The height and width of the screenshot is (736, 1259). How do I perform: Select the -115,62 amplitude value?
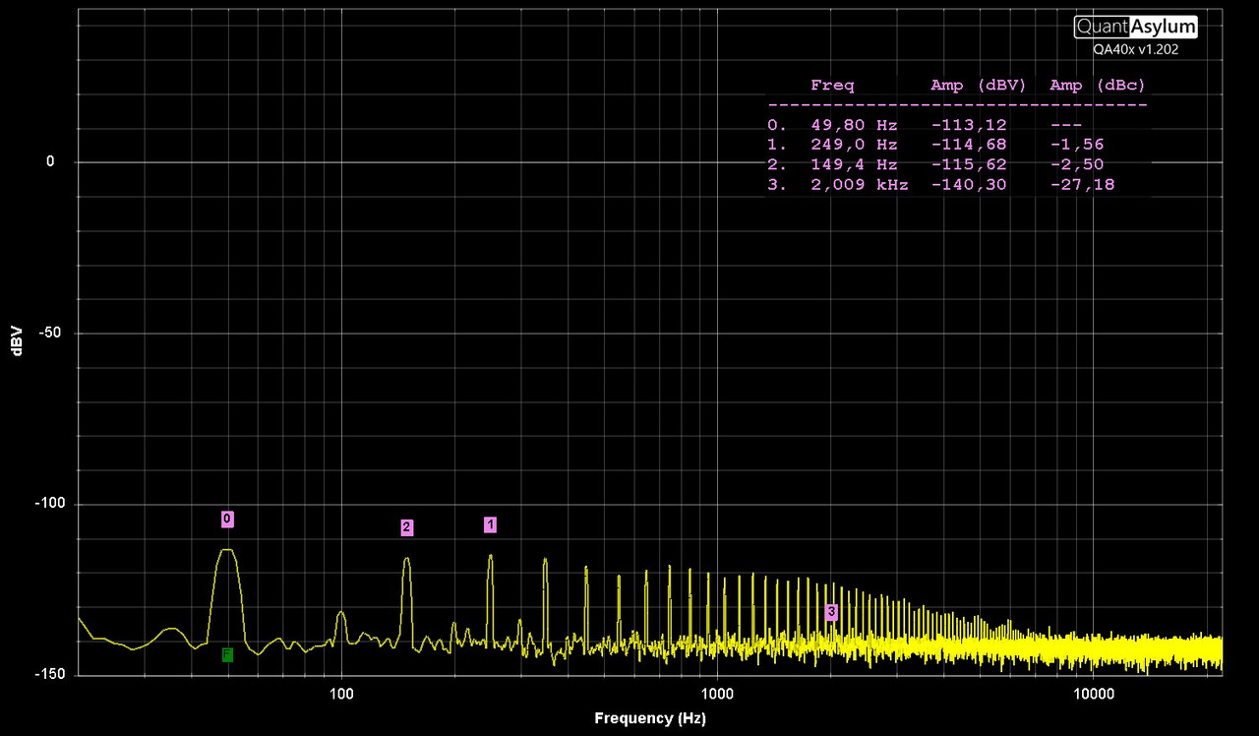pyautogui.click(x=969, y=164)
